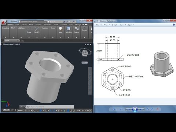Click the zoom magnifier in Photo Viewer
This screenshot has width=176, height=132.
pyautogui.click(x=114, y=109)
